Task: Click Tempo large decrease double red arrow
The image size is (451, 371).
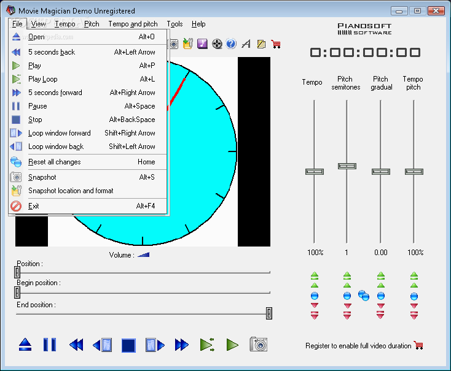Action: [x=315, y=315]
